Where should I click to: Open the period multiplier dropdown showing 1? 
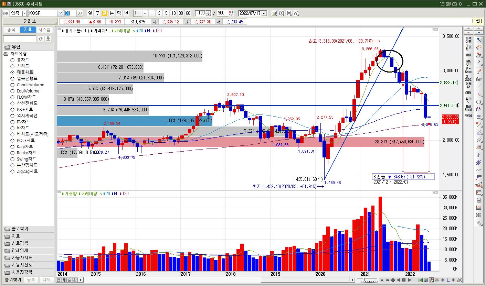click(x=145, y=13)
